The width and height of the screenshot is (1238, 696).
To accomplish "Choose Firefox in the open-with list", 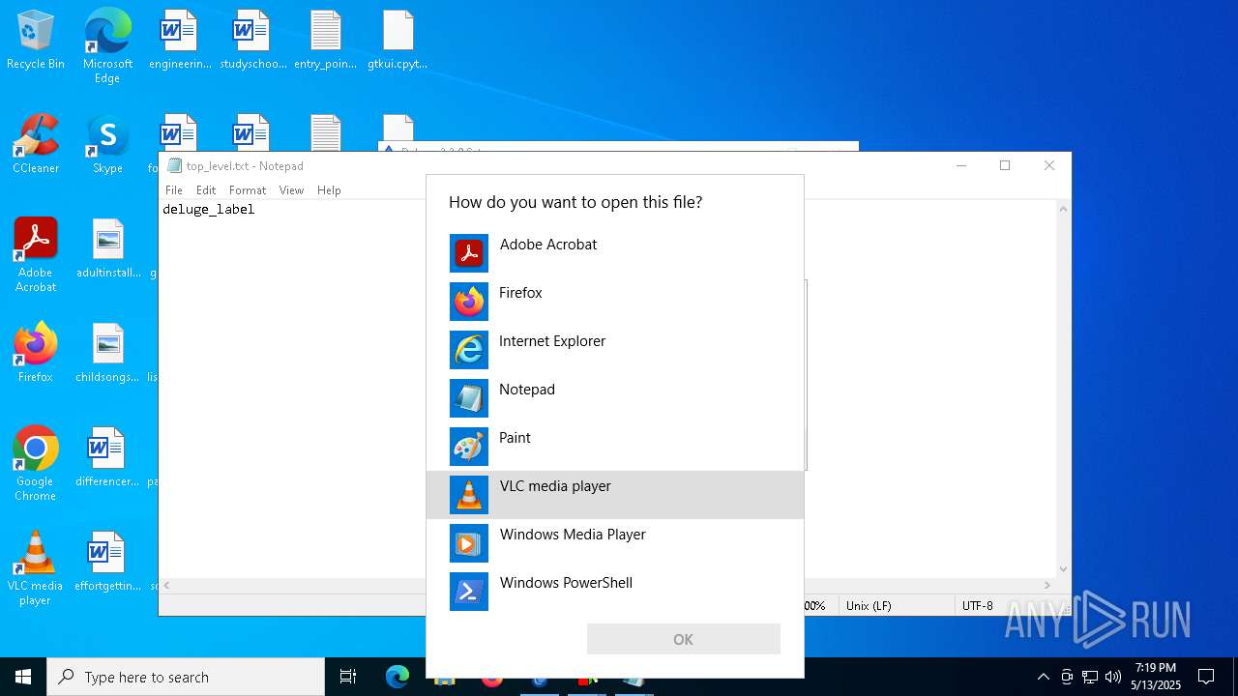I will tap(615, 302).
